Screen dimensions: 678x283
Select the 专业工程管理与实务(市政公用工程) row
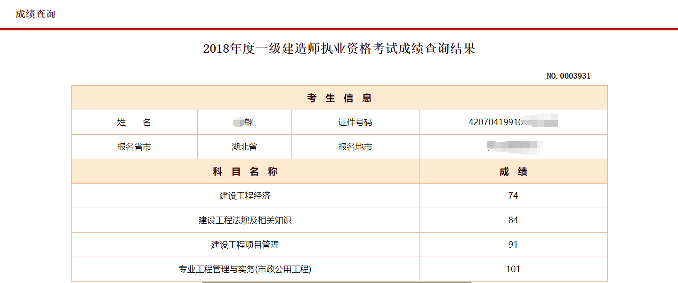pyautogui.click(x=245, y=269)
